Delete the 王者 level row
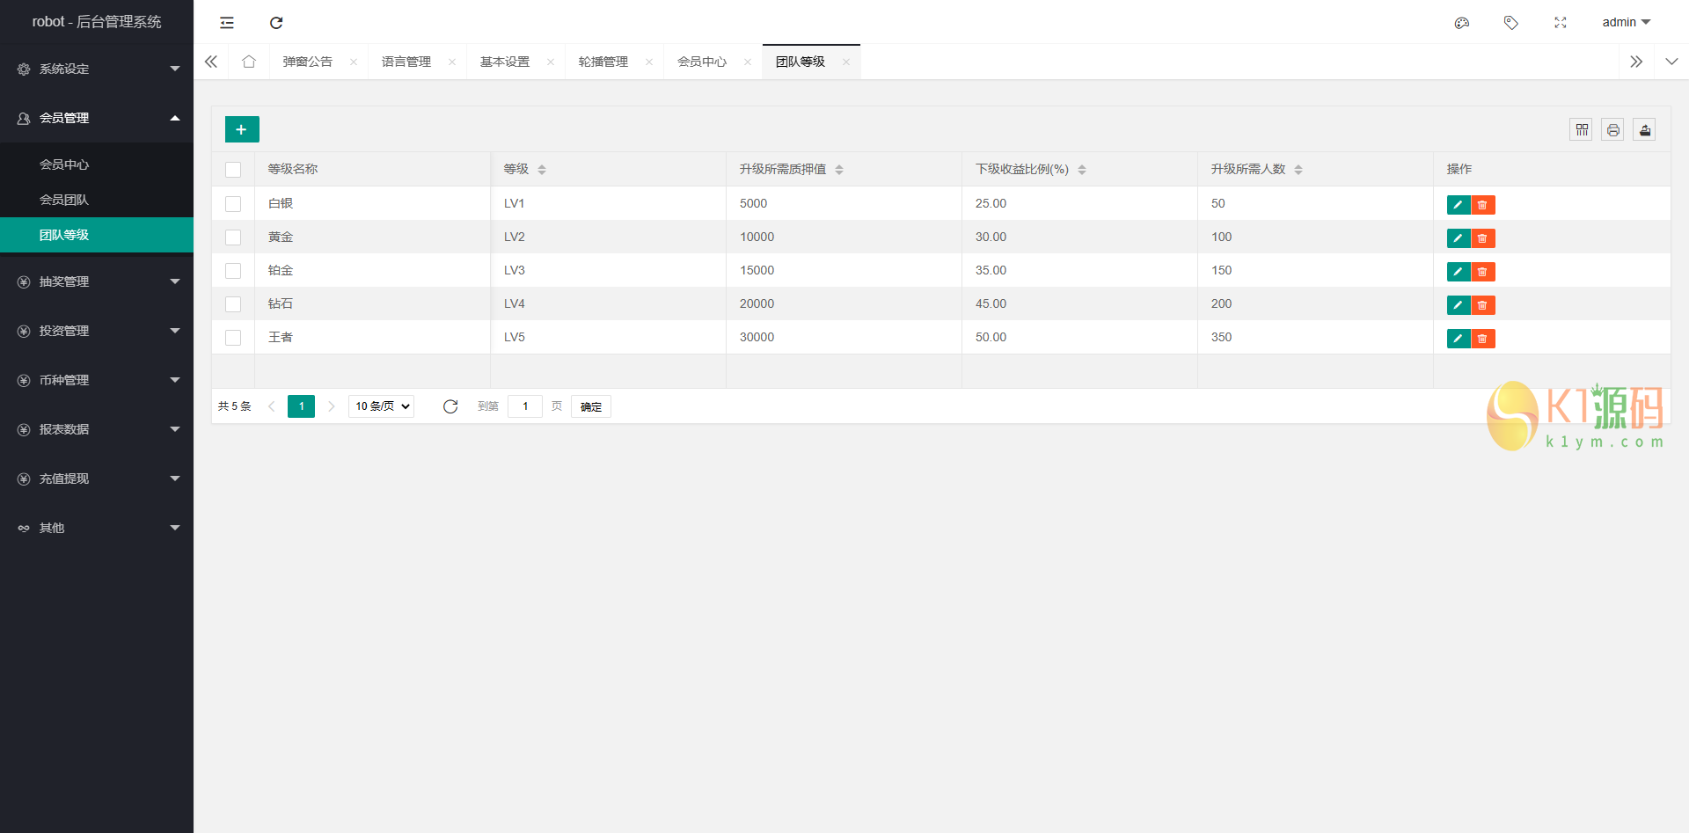Screen dimensions: 1689x833 click(1483, 339)
